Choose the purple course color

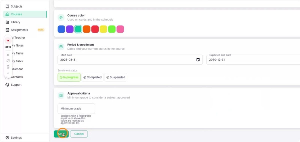click(x=70, y=29)
